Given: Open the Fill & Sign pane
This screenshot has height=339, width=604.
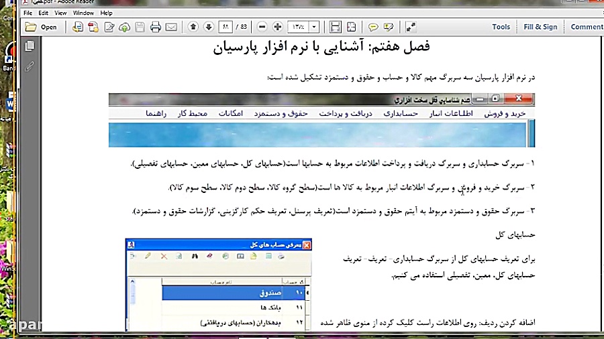Looking at the screenshot, I should click(540, 27).
